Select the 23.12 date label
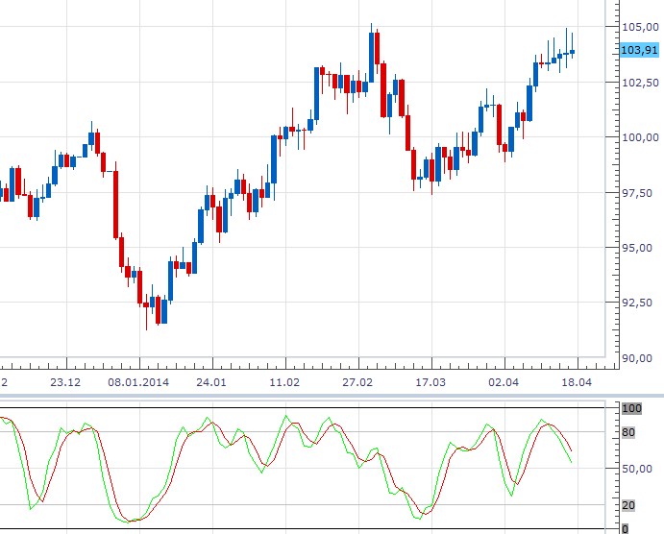The width and height of the screenshot is (664, 534). click(64, 382)
